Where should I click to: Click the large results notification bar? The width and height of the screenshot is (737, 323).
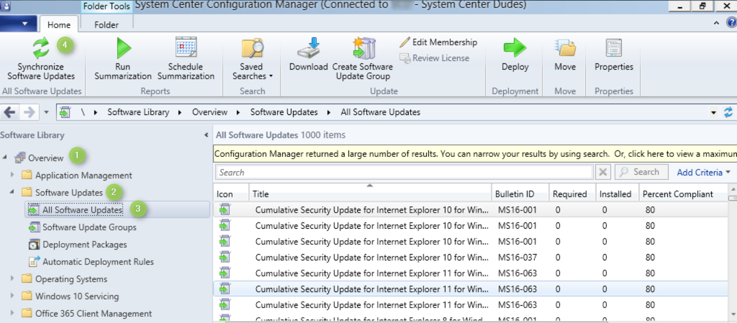475,153
